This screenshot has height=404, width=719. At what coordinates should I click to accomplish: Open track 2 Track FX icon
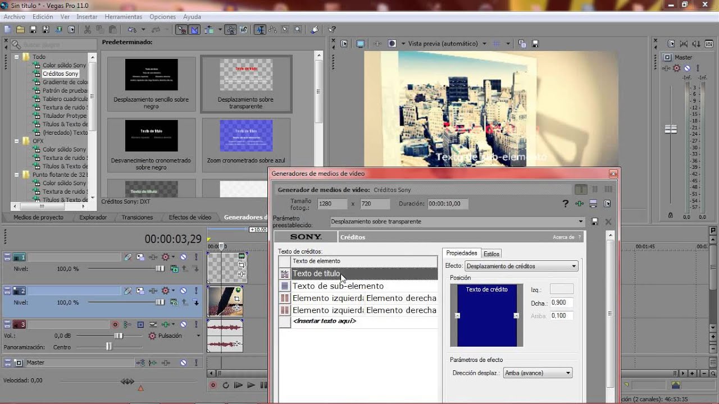point(152,291)
